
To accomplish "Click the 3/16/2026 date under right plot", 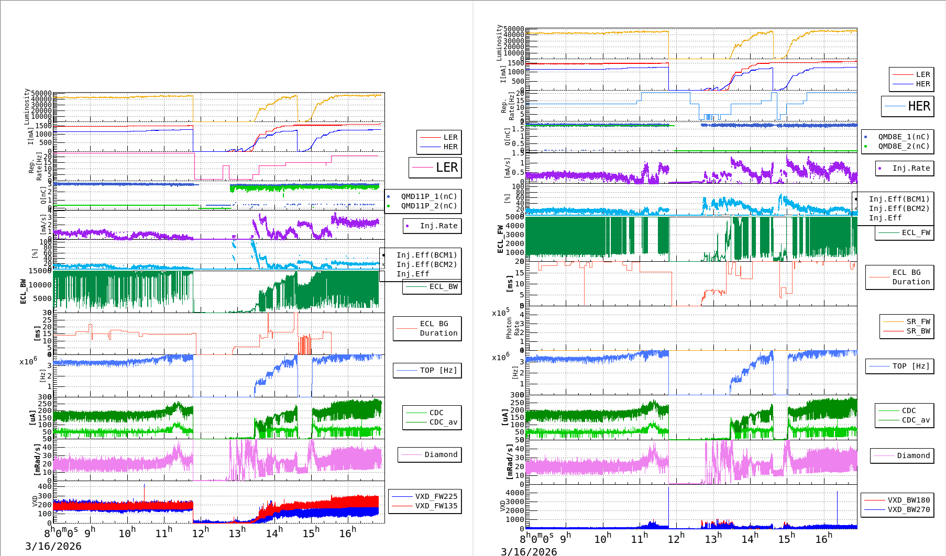I will click(x=529, y=551).
